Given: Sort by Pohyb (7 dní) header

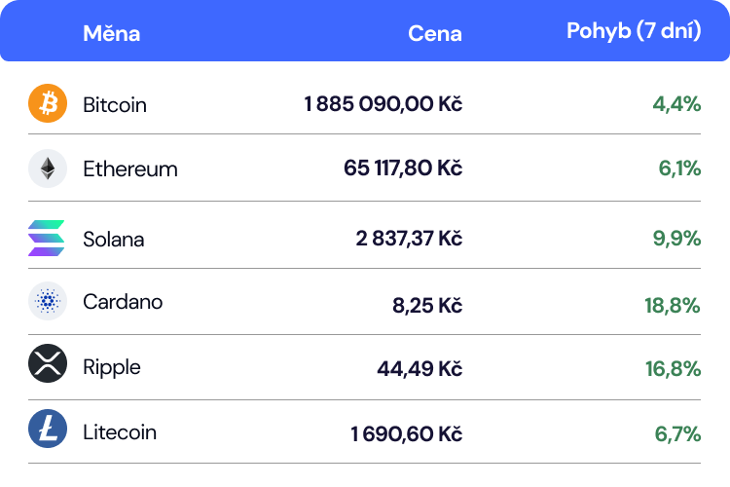Looking at the screenshot, I should (x=634, y=31).
